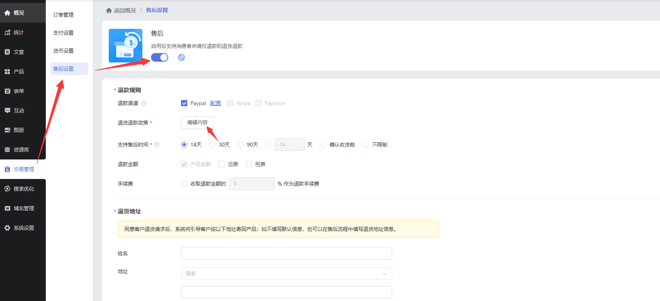Uncheck the Paypal refund channel checkbox
Viewport: 660px width, 301px height.
[184, 103]
